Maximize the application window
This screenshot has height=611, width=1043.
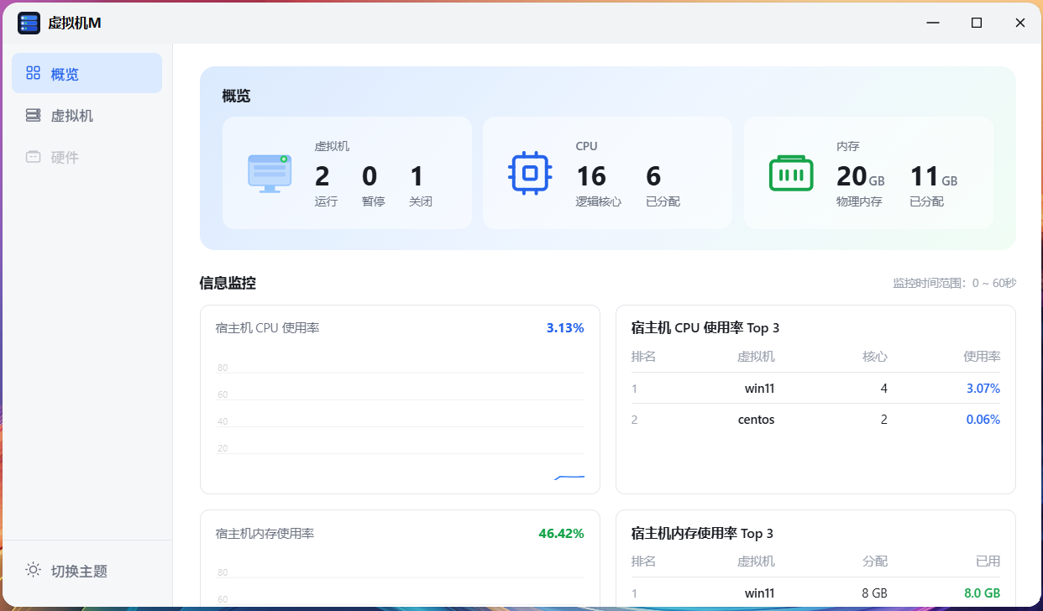coord(977,23)
